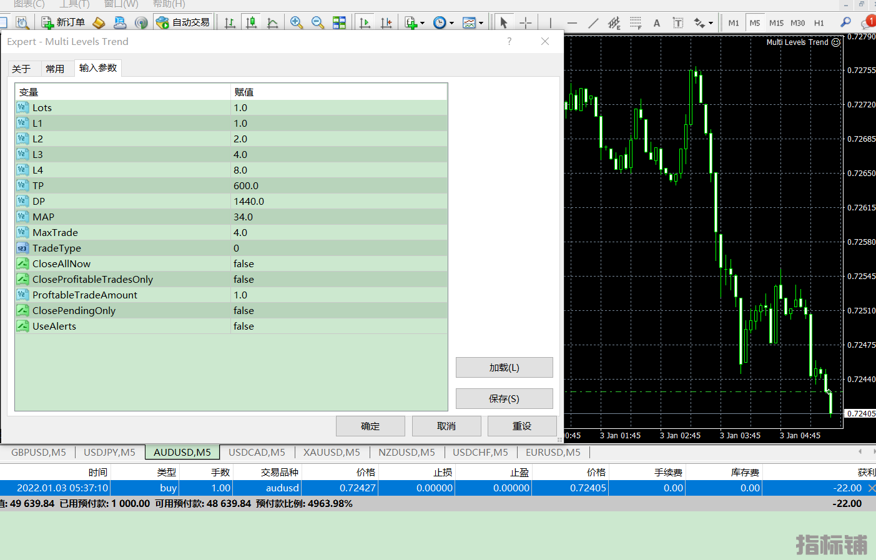Switch to M5 timeframe
Image resolution: width=876 pixels, height=560 pixels.
click(x=755, y=22)
